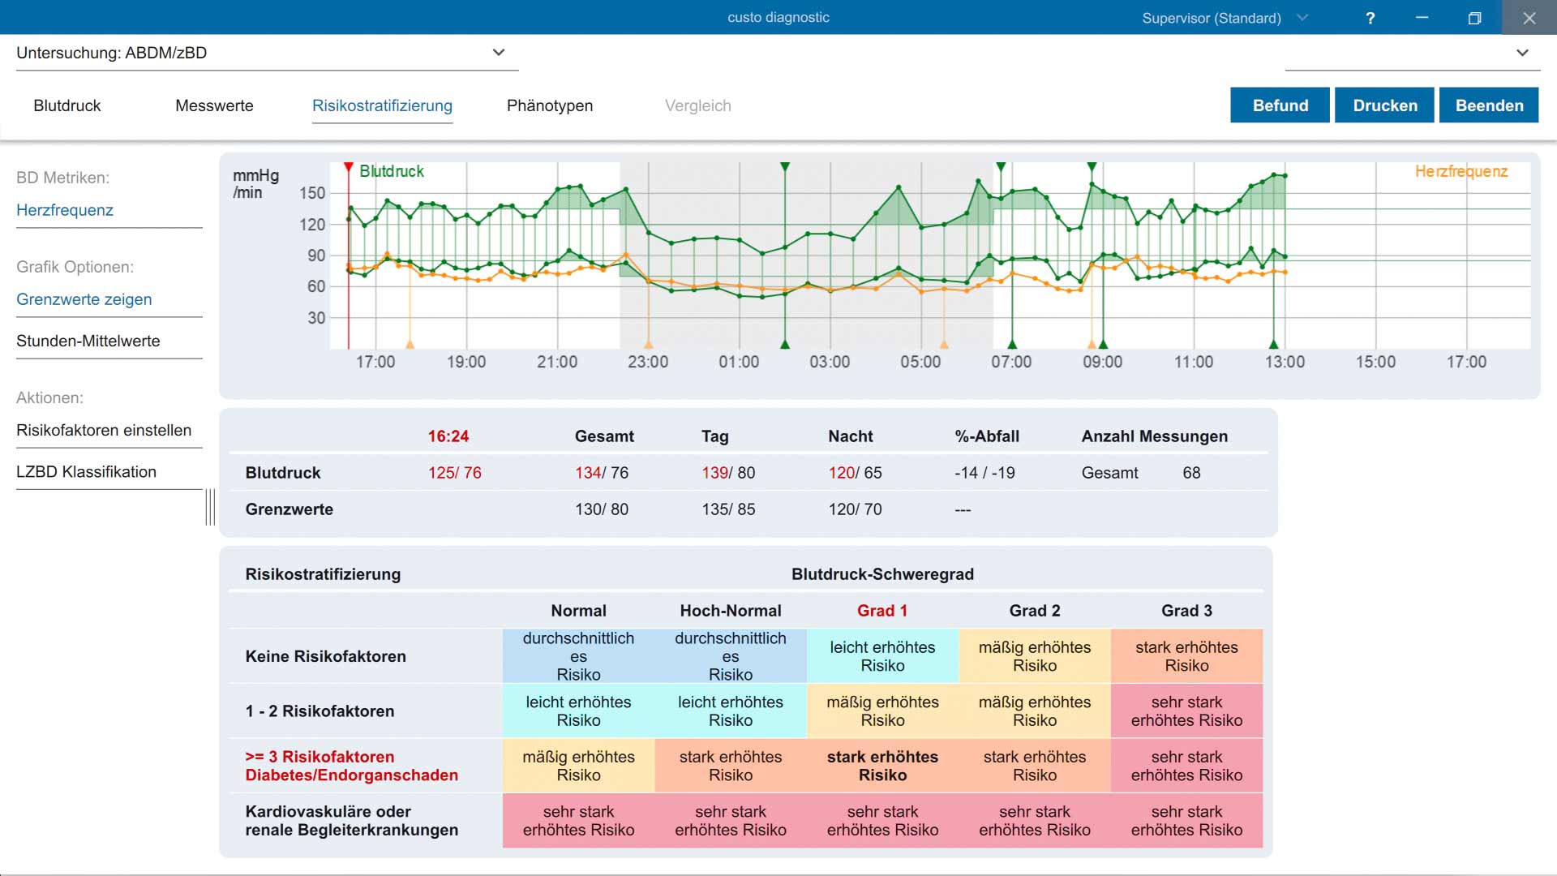Switch to the Phänotypen tab

(550, 105)
